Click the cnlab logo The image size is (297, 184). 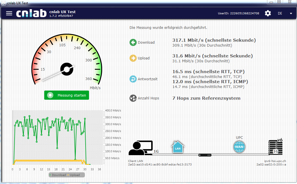coord(31,13)
